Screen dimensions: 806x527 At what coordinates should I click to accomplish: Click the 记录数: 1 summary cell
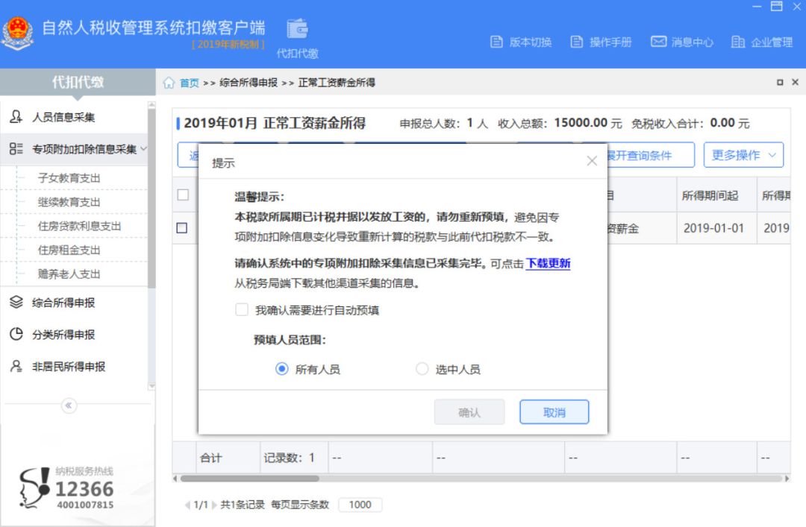[x=294, y=457]
